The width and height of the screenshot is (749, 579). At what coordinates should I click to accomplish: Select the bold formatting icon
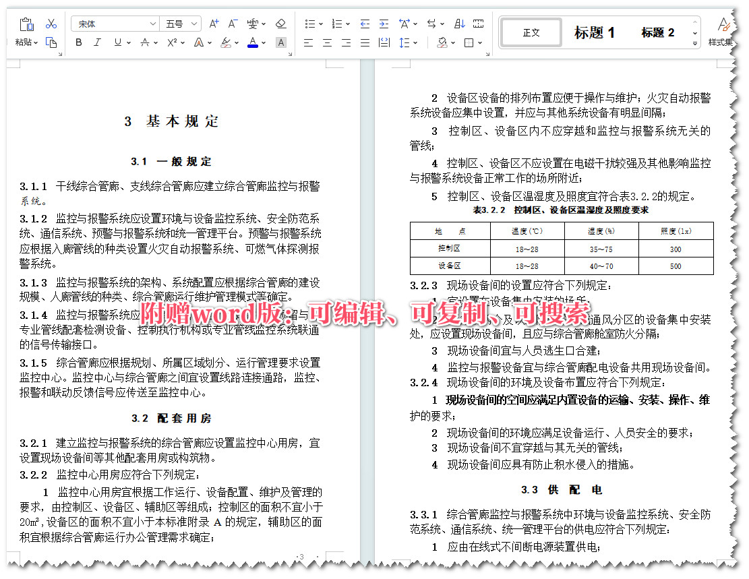[78, 42]
